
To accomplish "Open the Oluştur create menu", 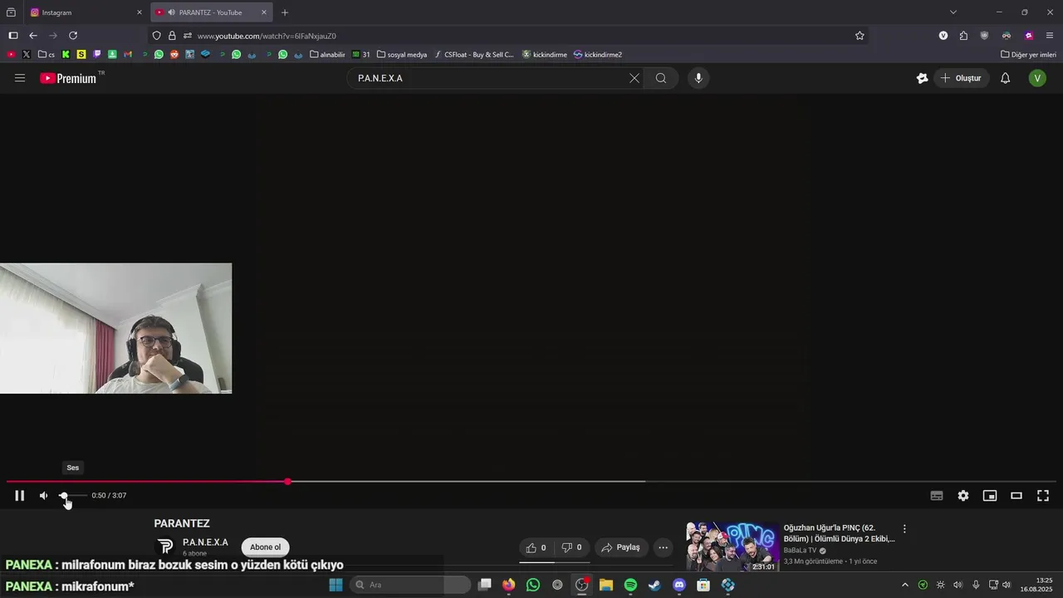I will [x=961, y=78].
